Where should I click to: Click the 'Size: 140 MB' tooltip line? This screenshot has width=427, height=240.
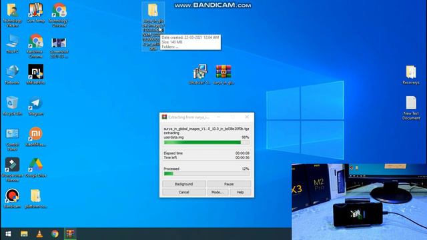172,42
